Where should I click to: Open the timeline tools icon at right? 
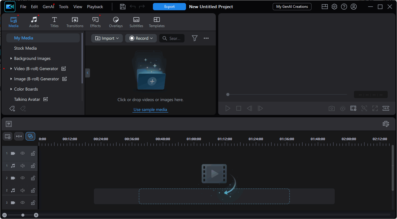(x=386, y=124)
